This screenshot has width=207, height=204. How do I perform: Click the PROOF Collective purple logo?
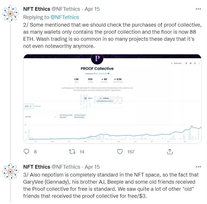tap(97, 59)
